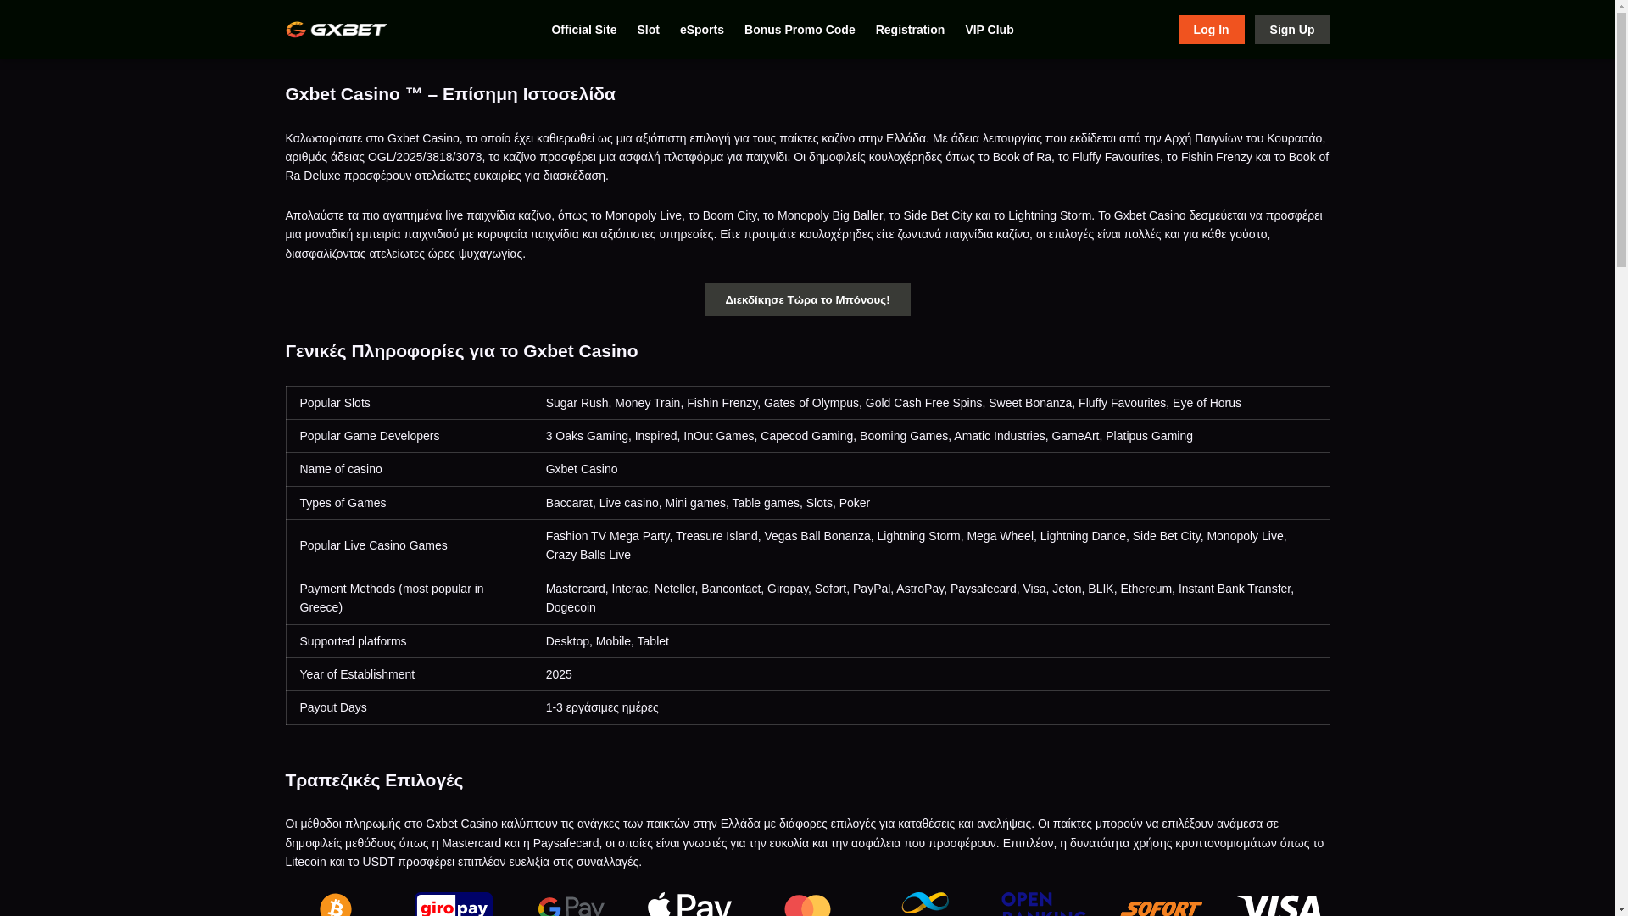Go to the Slot page

(x=648, y=30)
